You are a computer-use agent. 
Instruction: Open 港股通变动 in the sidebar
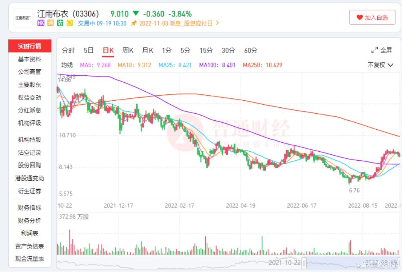point(29,178)
